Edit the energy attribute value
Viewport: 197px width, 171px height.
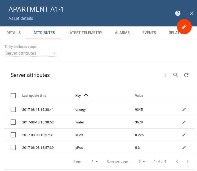184,109
